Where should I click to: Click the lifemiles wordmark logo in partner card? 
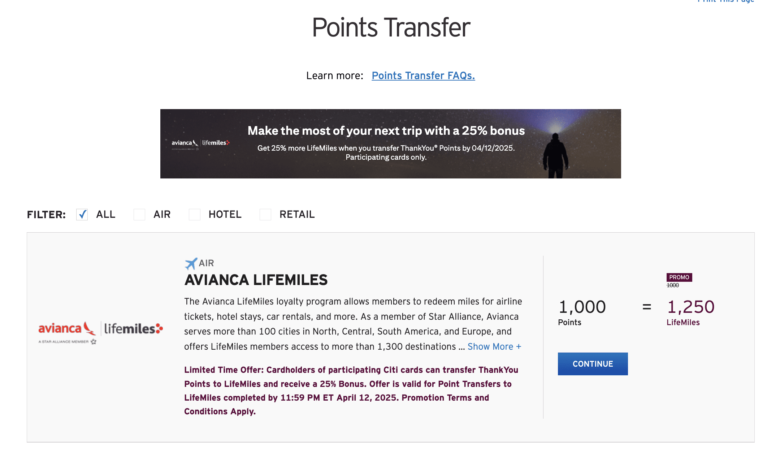pyautogui.click(x=133, y=329)
